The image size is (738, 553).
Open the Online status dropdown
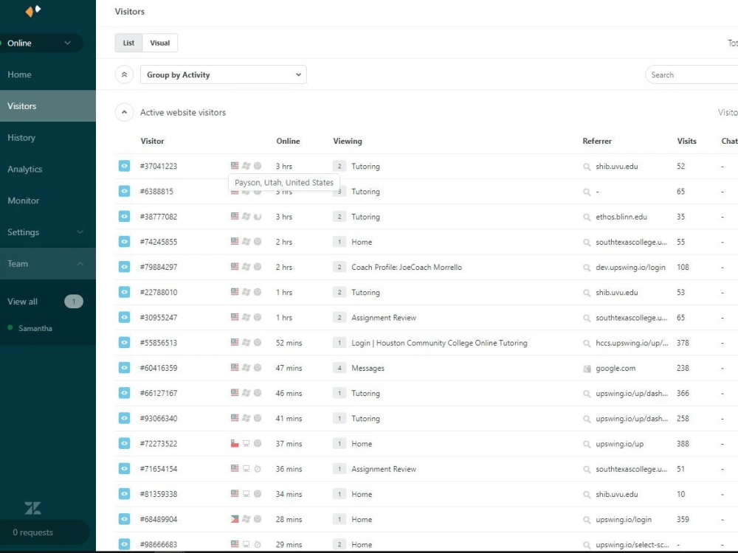click(x=41, y=43)
